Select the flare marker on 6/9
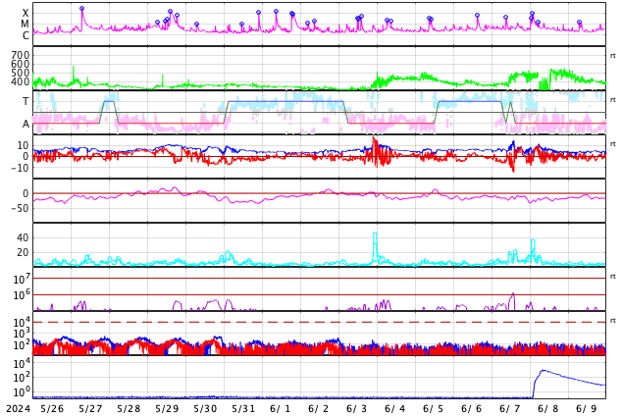Screen dimensions: 622x416 [579, 23]
